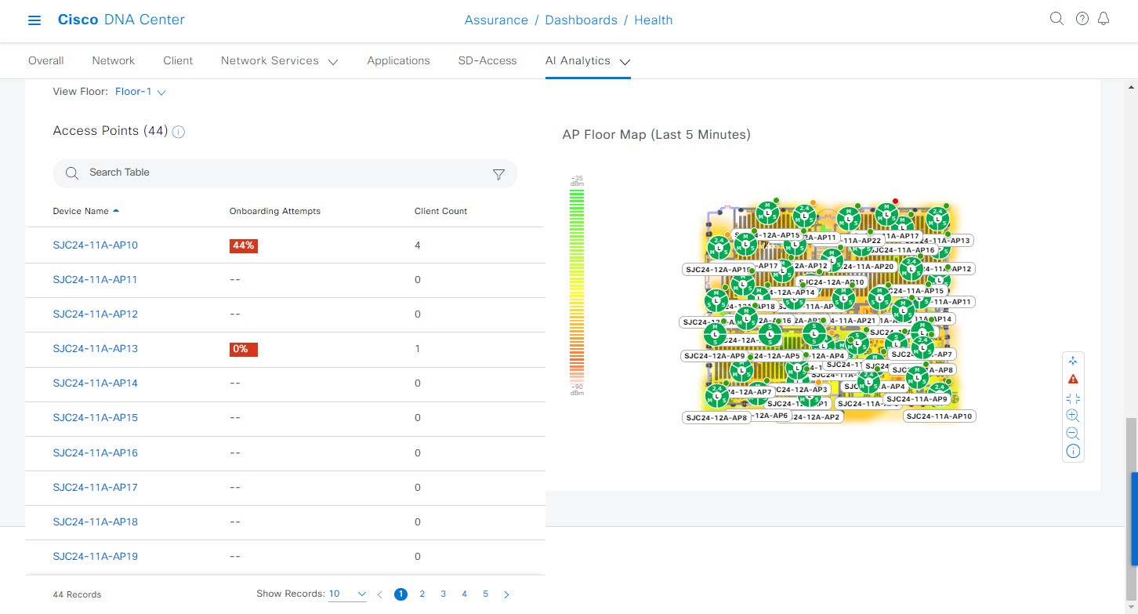Image resolution: width=1138 pixels, height=614 pixels.
Task: Select the AI Analytics tab label
Action: click(x=578, y=60)
